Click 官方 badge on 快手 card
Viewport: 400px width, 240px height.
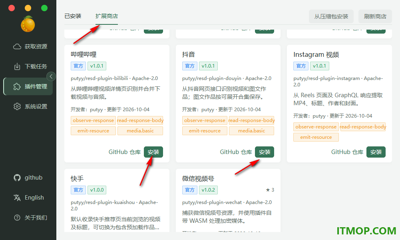pyautogui.click(x=78, y=190)
